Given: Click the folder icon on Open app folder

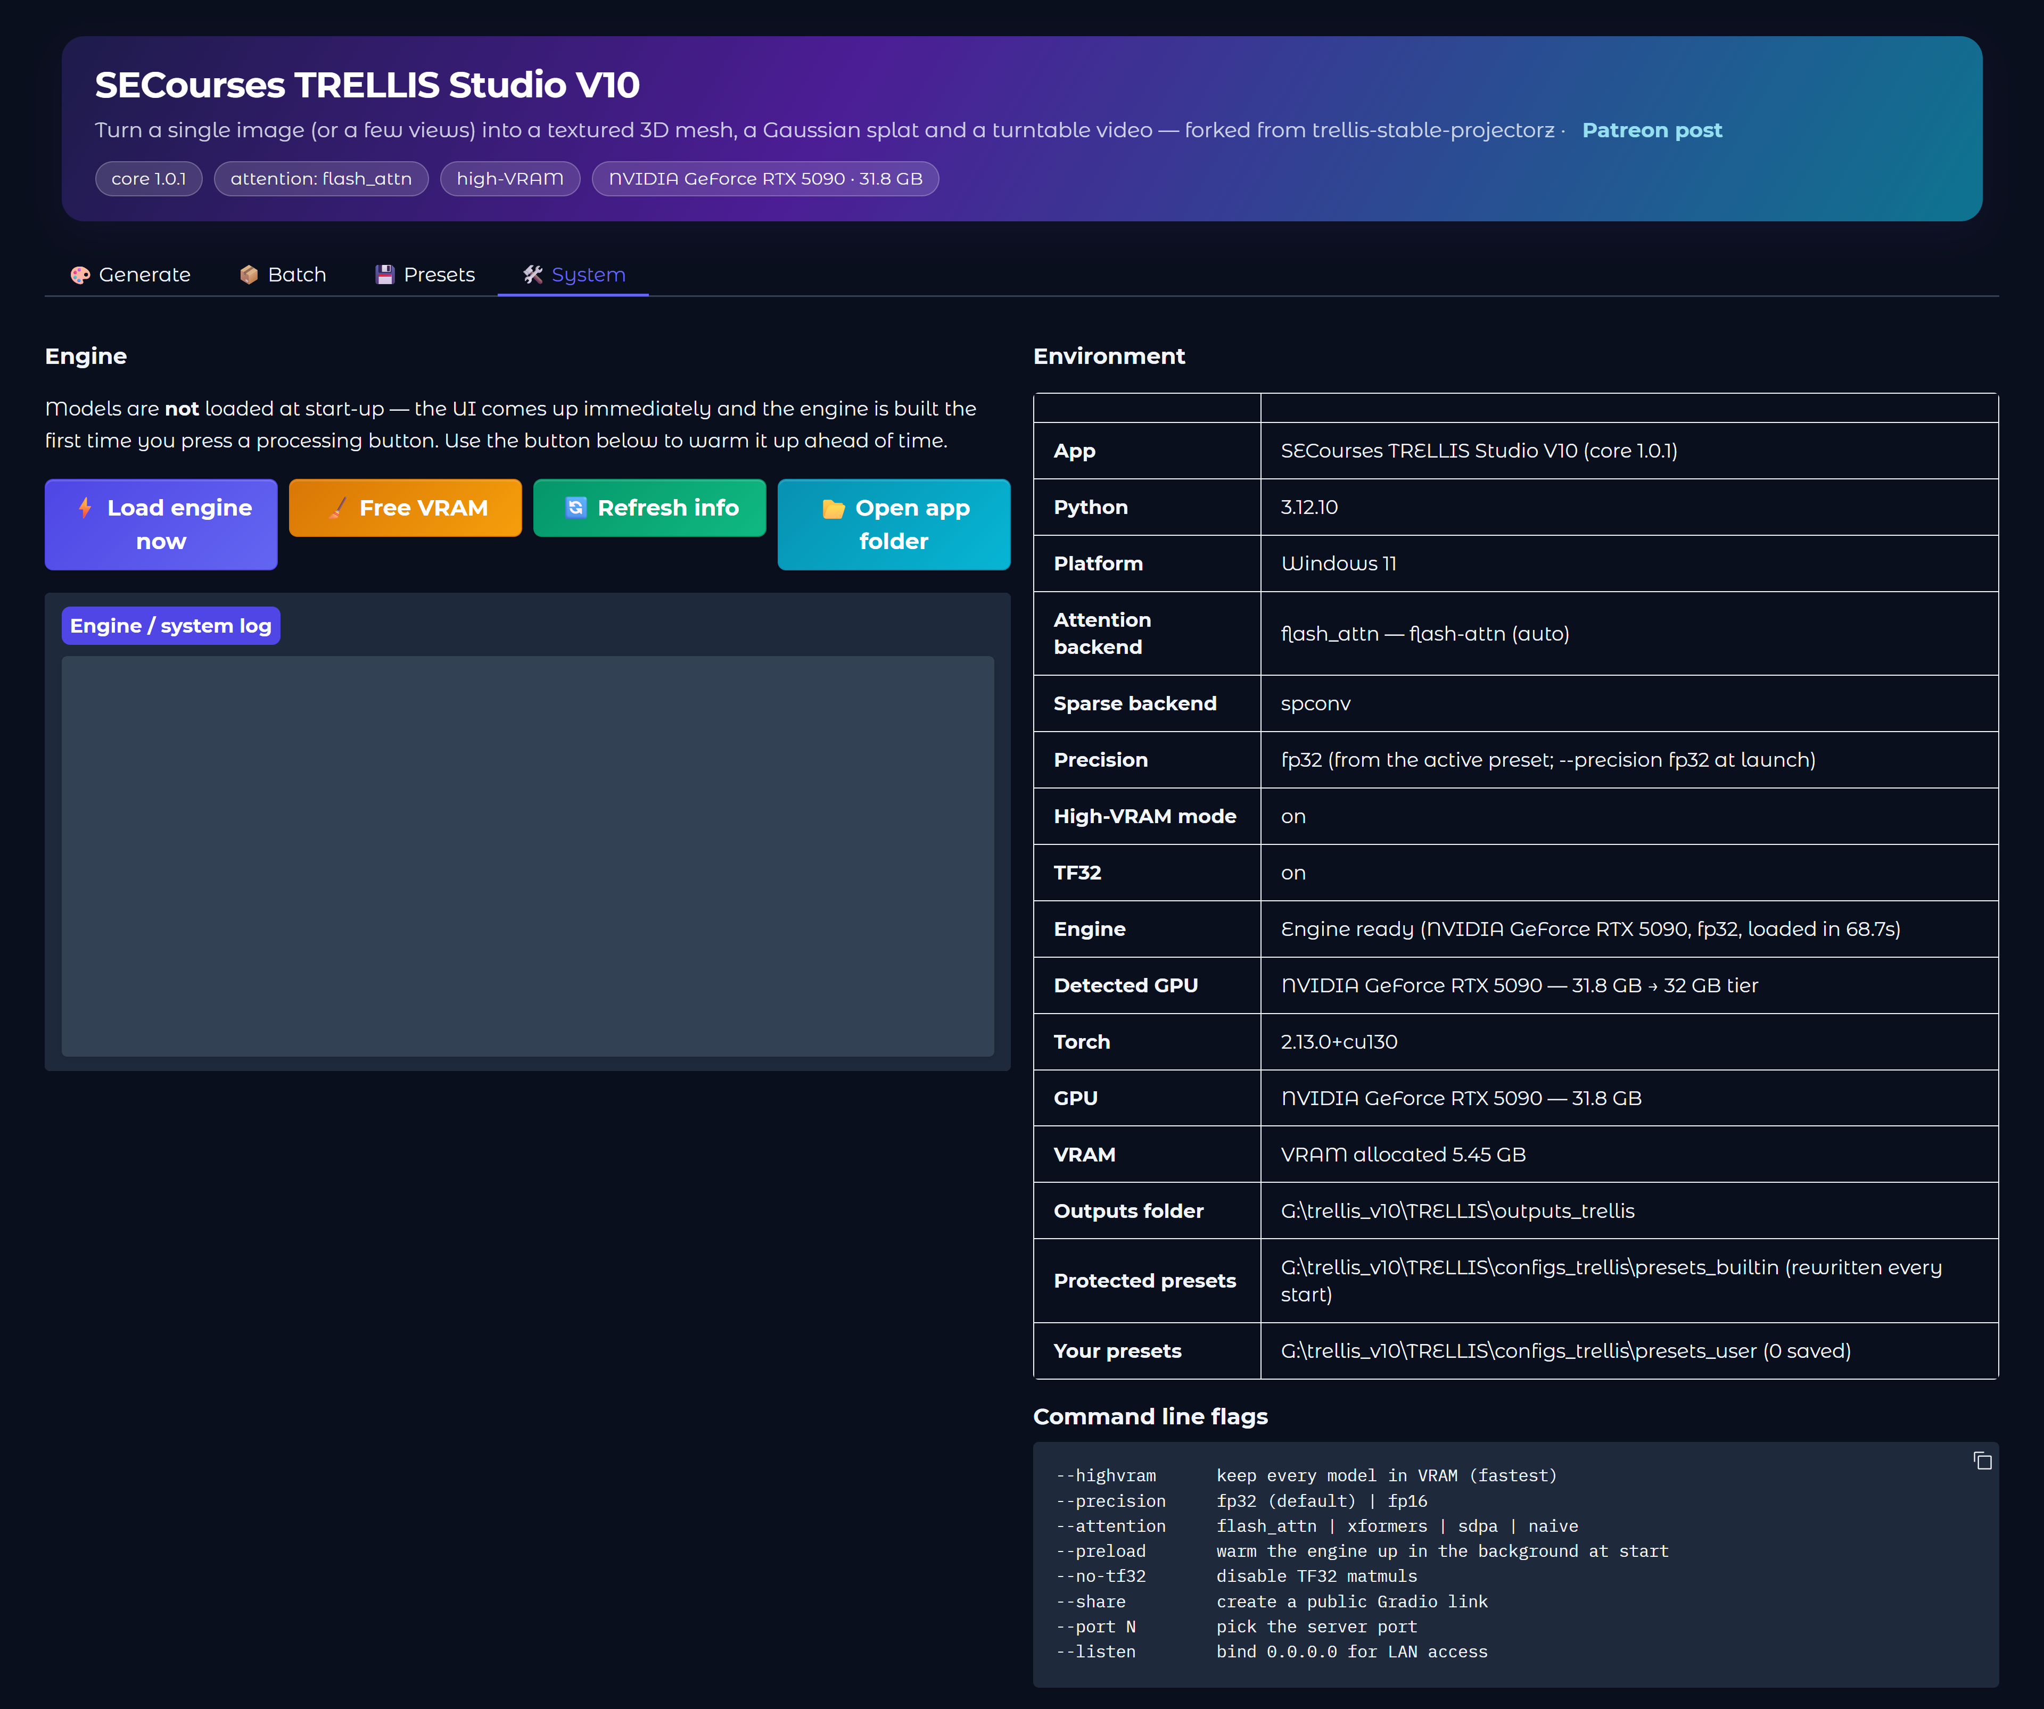Looking at the screenshot, I should click(833, 509).
